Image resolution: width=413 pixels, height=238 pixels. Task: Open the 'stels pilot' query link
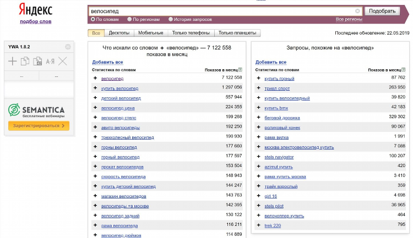pos(274,206)
